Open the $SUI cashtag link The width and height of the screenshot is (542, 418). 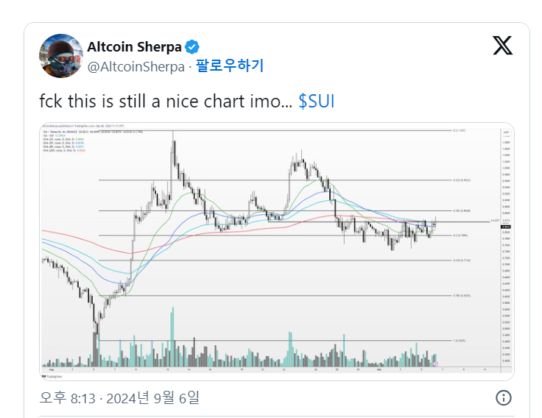[x=317, y=102]
